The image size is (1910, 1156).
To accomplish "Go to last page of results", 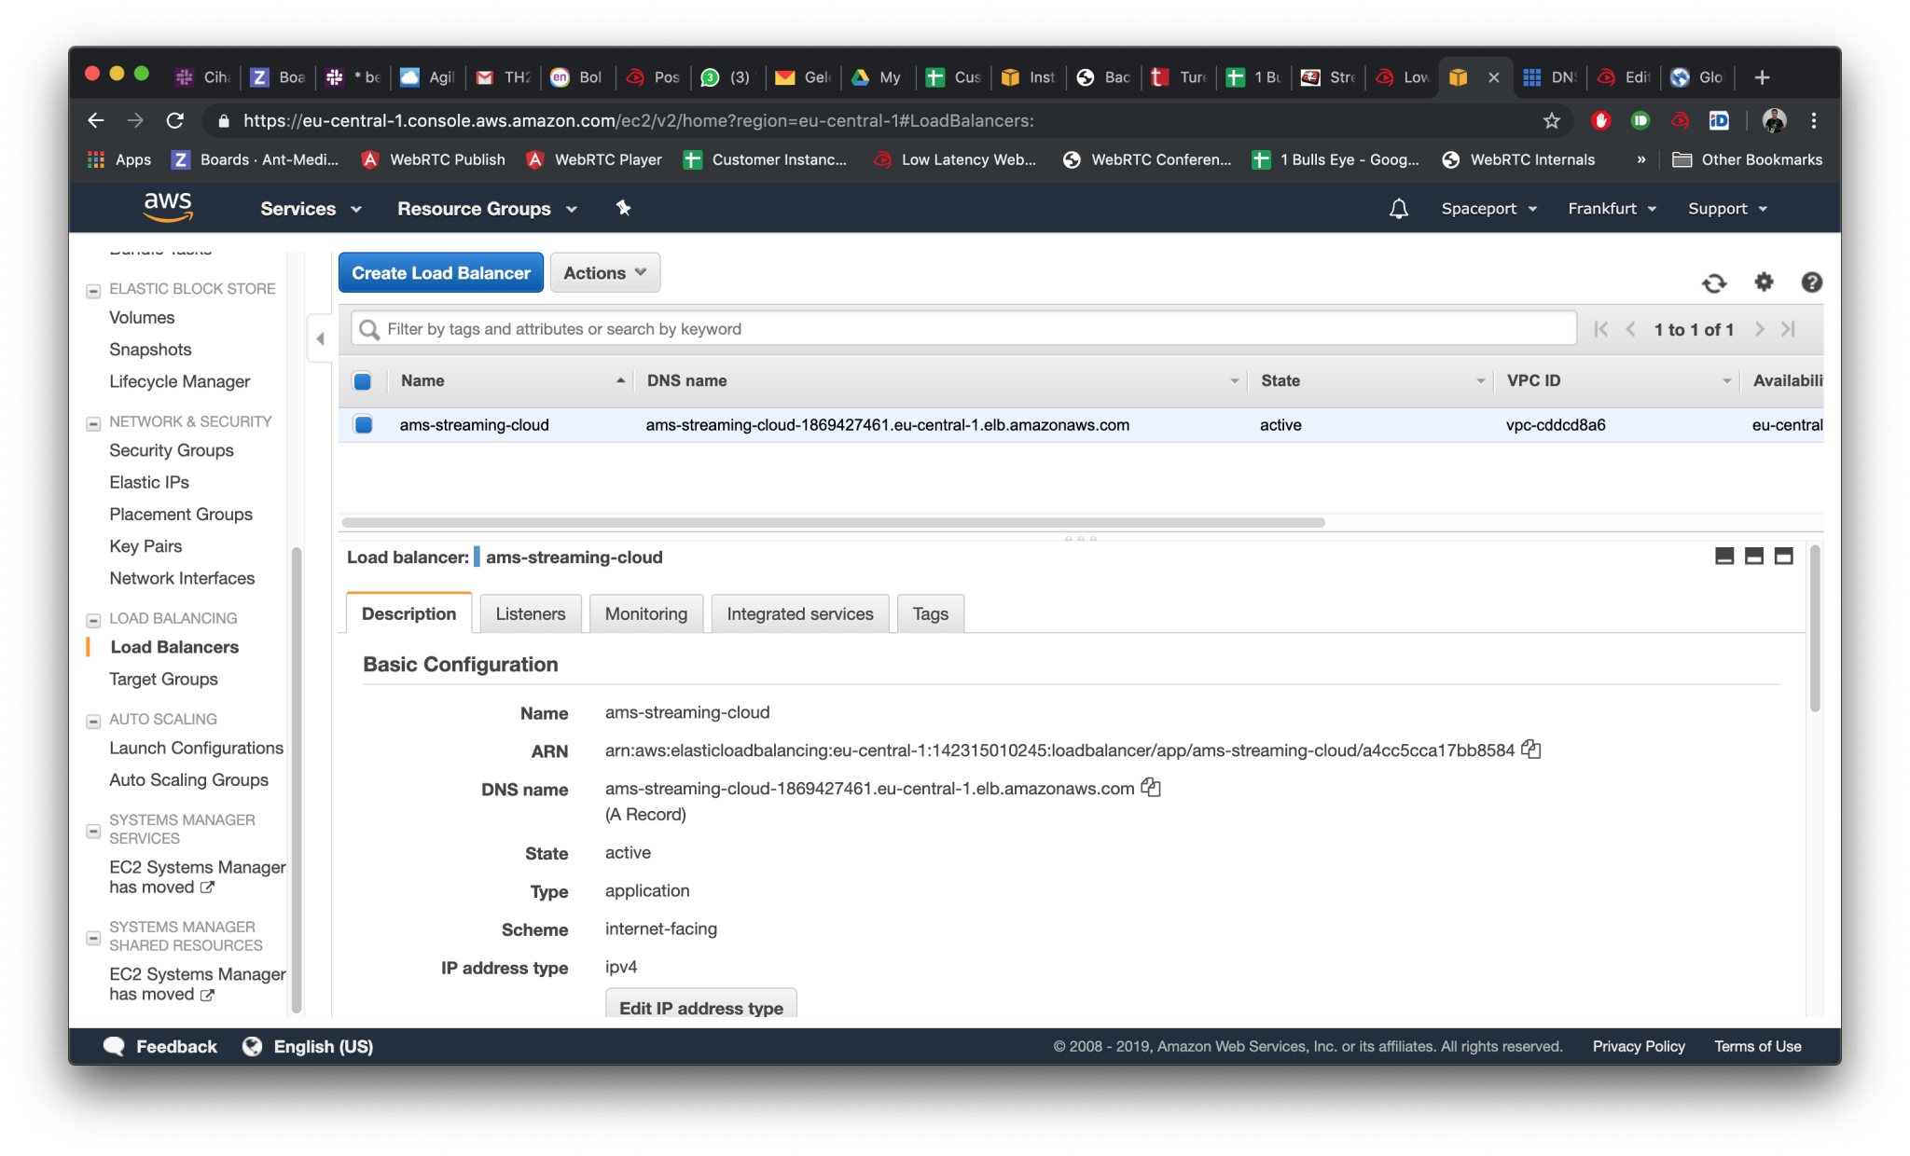I will coord(1788,329).
